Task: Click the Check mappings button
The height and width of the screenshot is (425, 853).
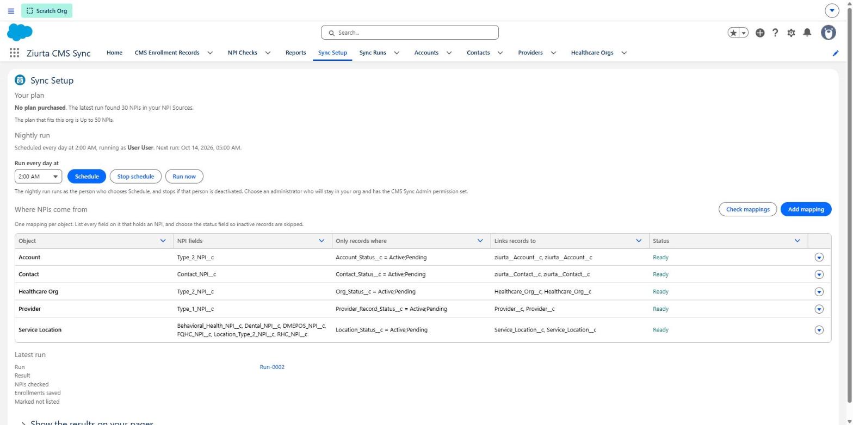Action: pyautogui.click(x=747, y=209)
